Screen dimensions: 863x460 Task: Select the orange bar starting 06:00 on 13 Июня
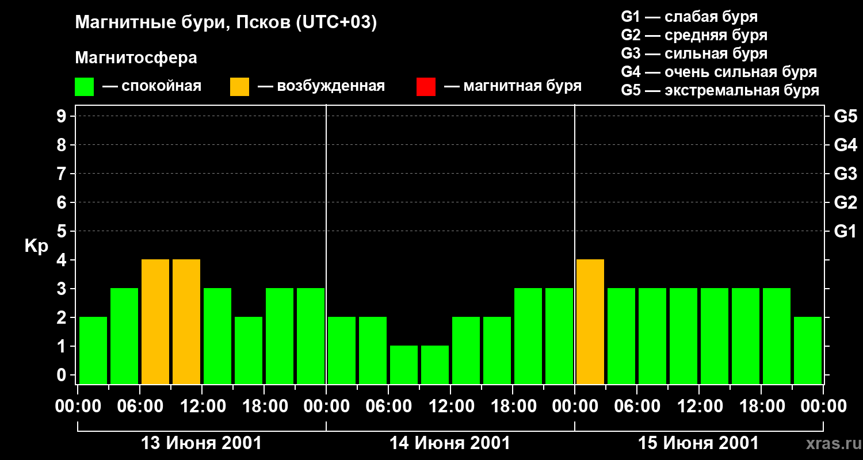click(155, 321)
